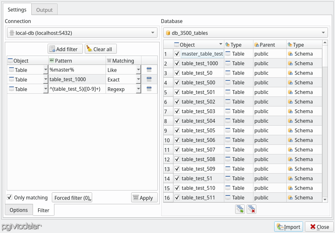Switch to the Settings tab

[x=17, y=9]
